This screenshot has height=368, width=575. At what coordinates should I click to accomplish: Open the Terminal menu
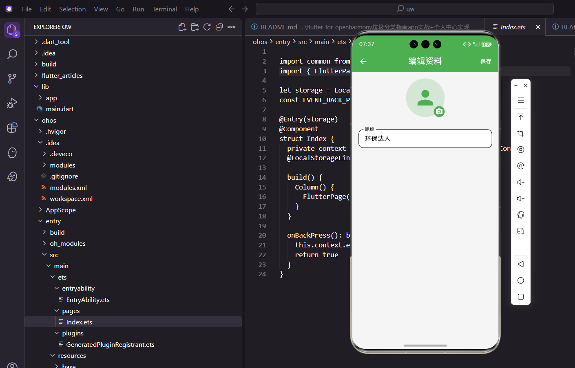(x=164, y=9)
